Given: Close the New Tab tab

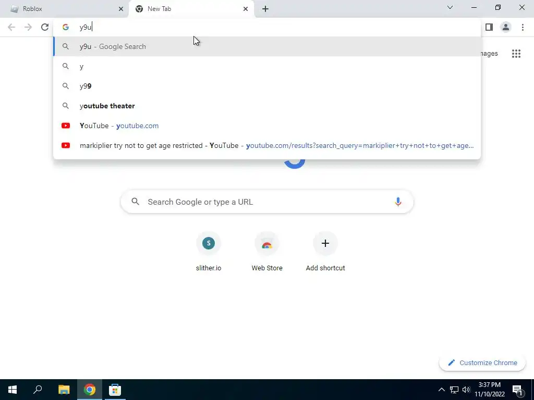Looking at the screenshot, I should (x=246, y=9).
